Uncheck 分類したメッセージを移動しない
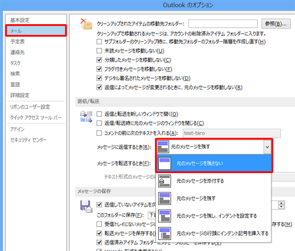This screenshot has width=295, height=251. pos(99,60)
